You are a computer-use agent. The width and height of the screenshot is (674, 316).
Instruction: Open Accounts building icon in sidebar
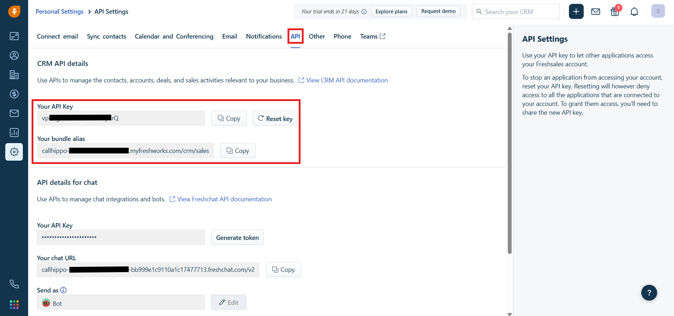tap(14, 75)
